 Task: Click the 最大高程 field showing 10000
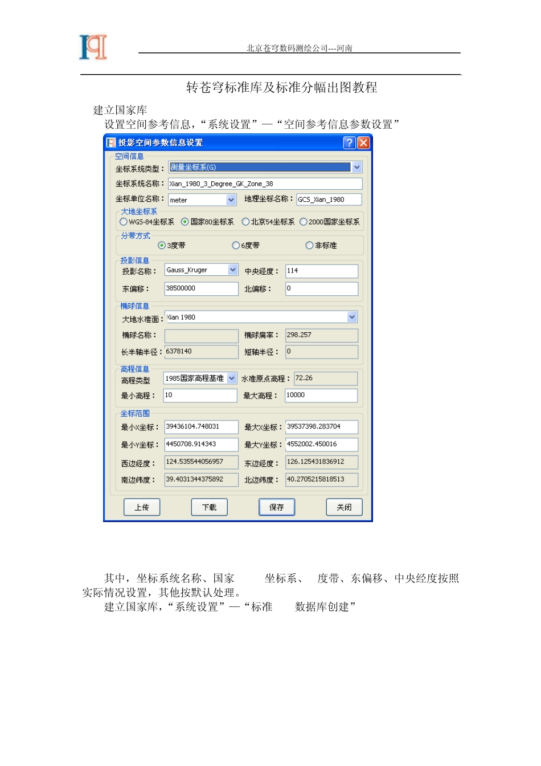point(321,396)
